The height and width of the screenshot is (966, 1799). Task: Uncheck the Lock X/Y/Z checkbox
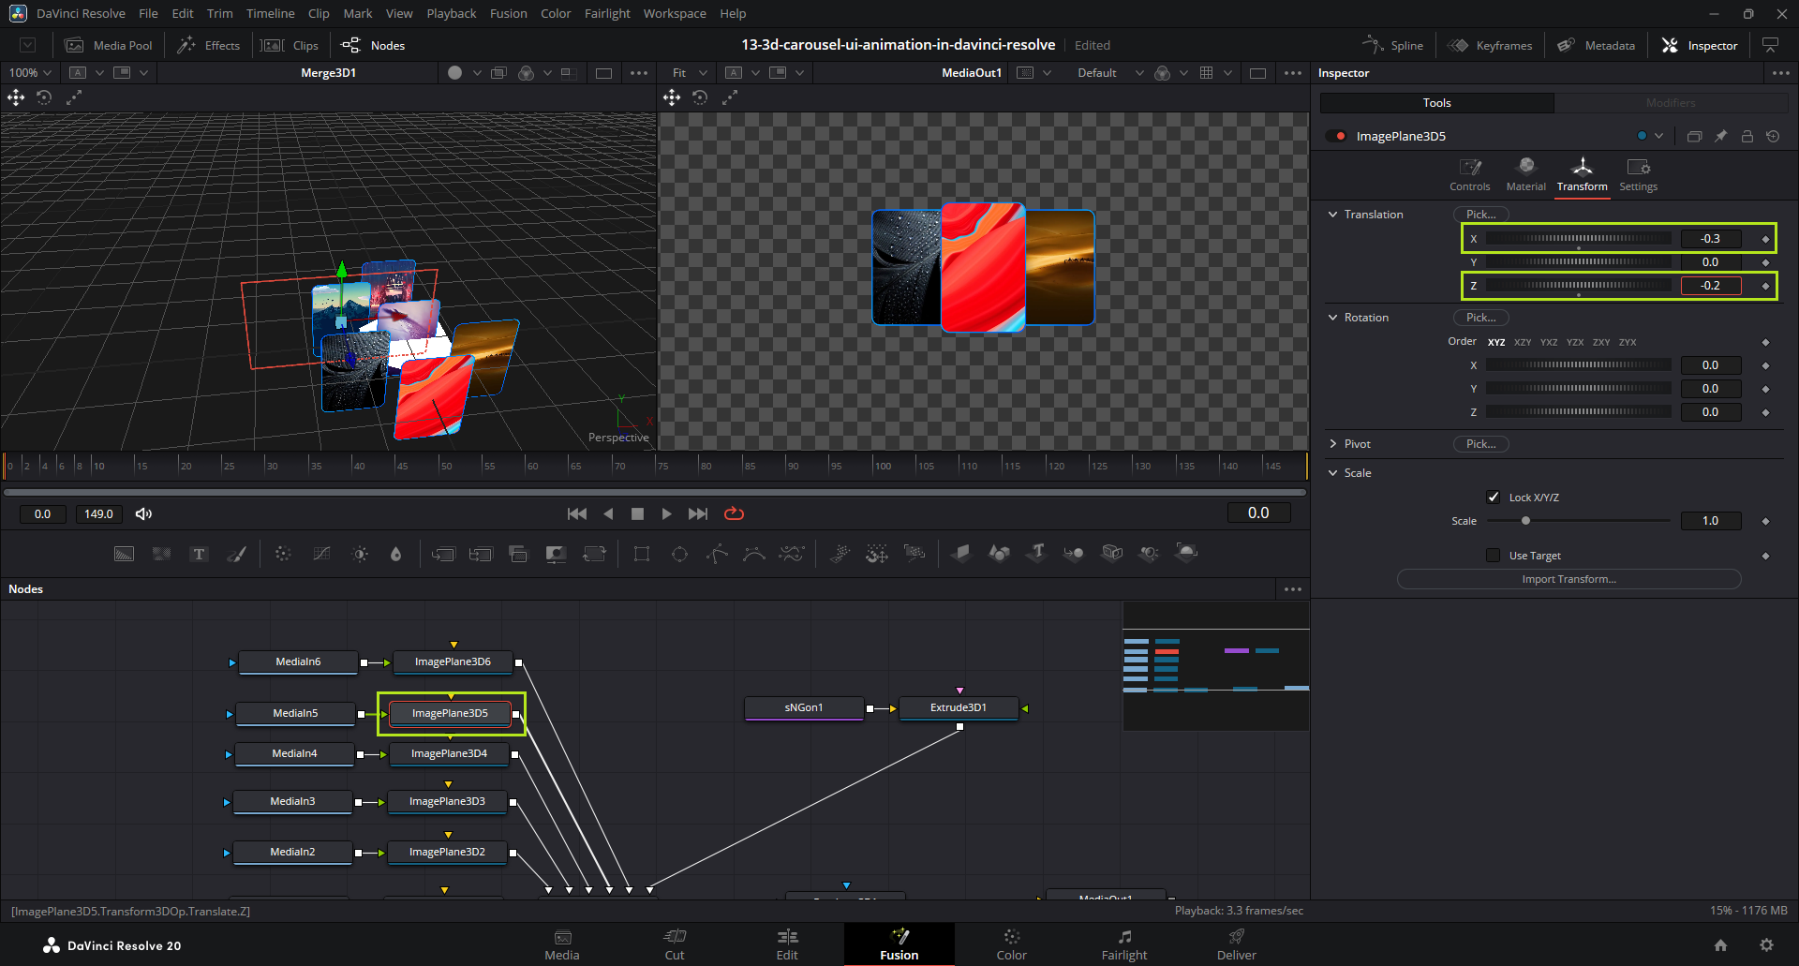click(x=1494, y=497)
